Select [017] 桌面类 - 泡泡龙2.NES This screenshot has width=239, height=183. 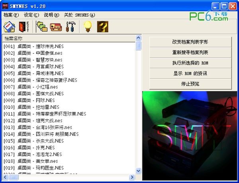coord(33,154)
